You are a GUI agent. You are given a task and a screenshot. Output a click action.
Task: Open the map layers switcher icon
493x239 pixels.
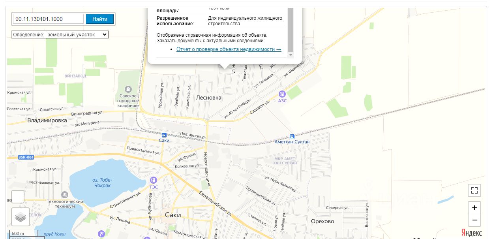point(21,217)
